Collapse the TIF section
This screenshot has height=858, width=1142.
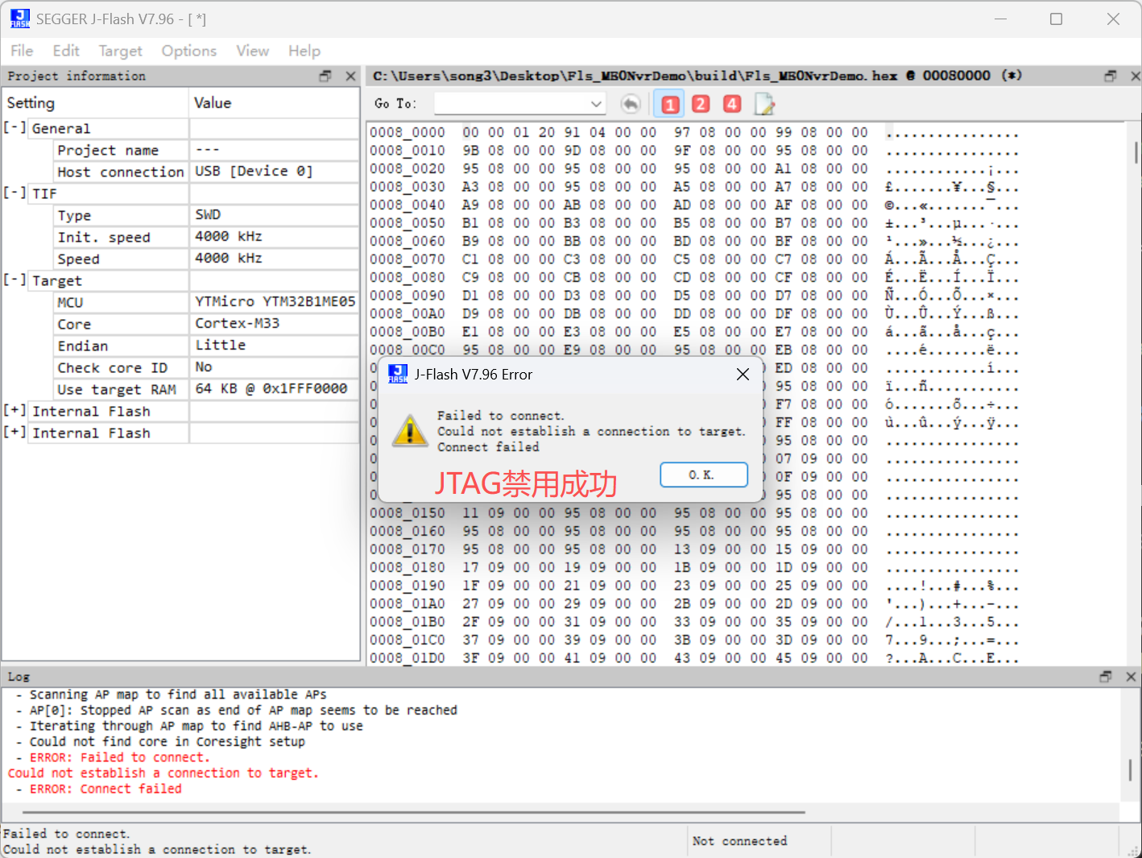[x=14, y=193]
